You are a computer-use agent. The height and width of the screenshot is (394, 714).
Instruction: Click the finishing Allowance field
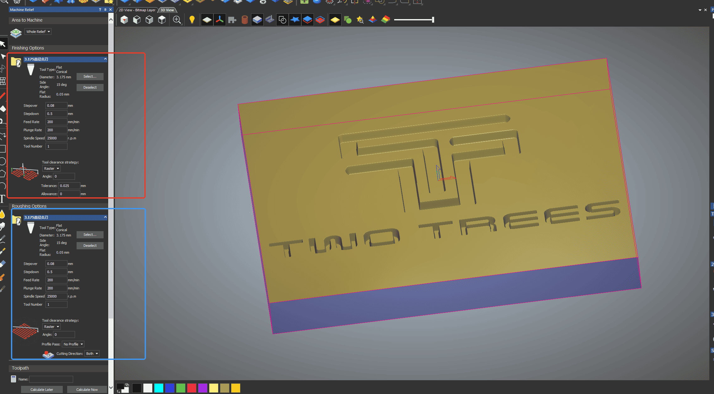click(x=69, y=194)
